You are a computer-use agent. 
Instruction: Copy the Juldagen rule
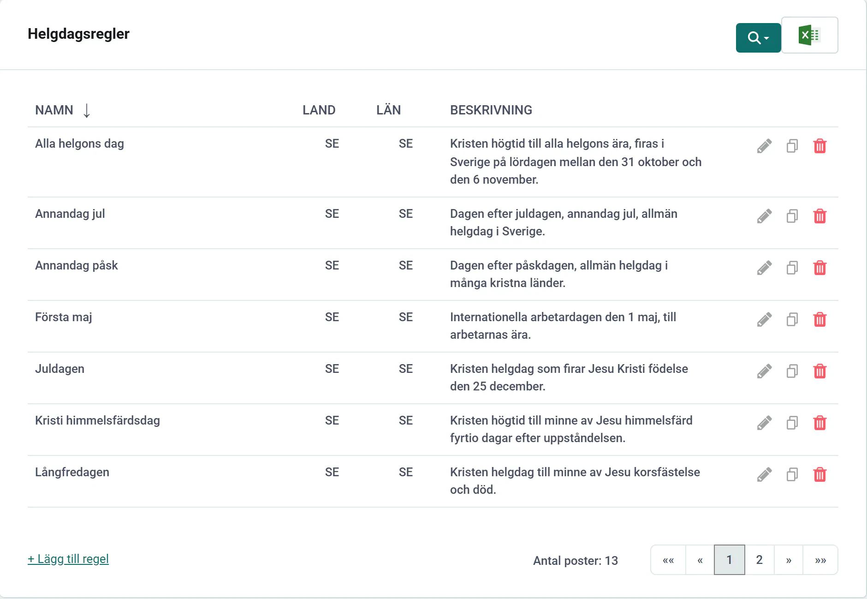pos(792,371)
